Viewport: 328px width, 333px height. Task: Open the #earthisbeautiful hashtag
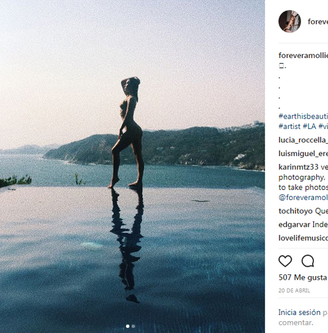(303, 117)
